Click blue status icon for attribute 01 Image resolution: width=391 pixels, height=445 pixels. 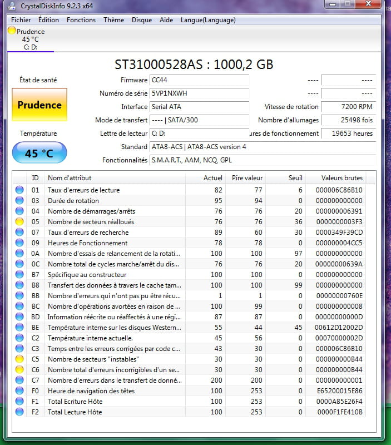pyautogui.click(x=19, y=190)
